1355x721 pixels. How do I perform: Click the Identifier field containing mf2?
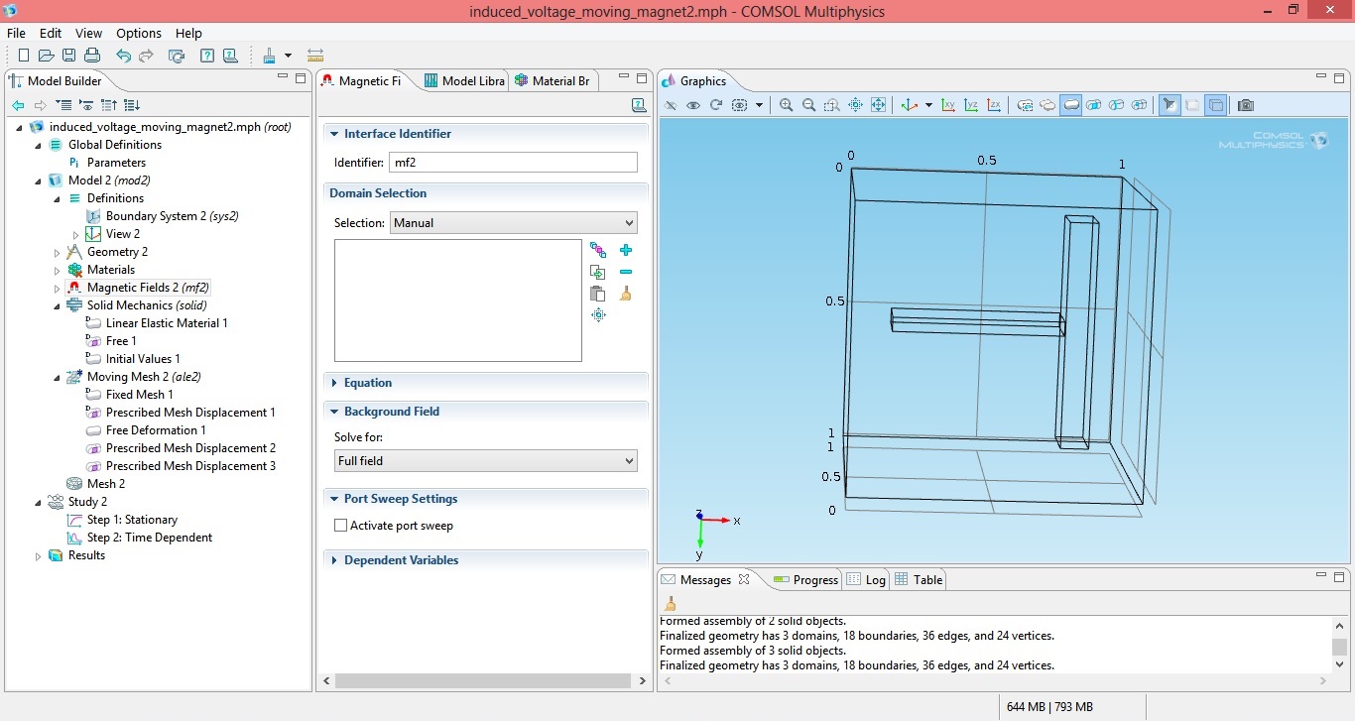[x=513, y=163]
